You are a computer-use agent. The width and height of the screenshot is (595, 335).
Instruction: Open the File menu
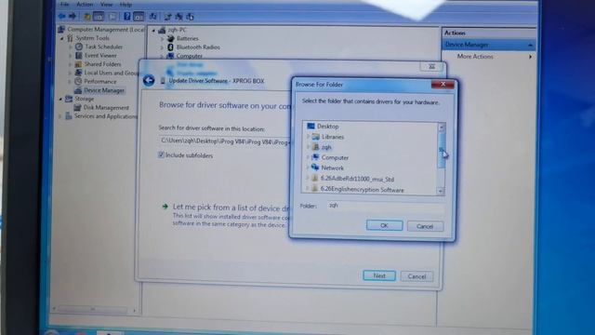click(65, 4)
